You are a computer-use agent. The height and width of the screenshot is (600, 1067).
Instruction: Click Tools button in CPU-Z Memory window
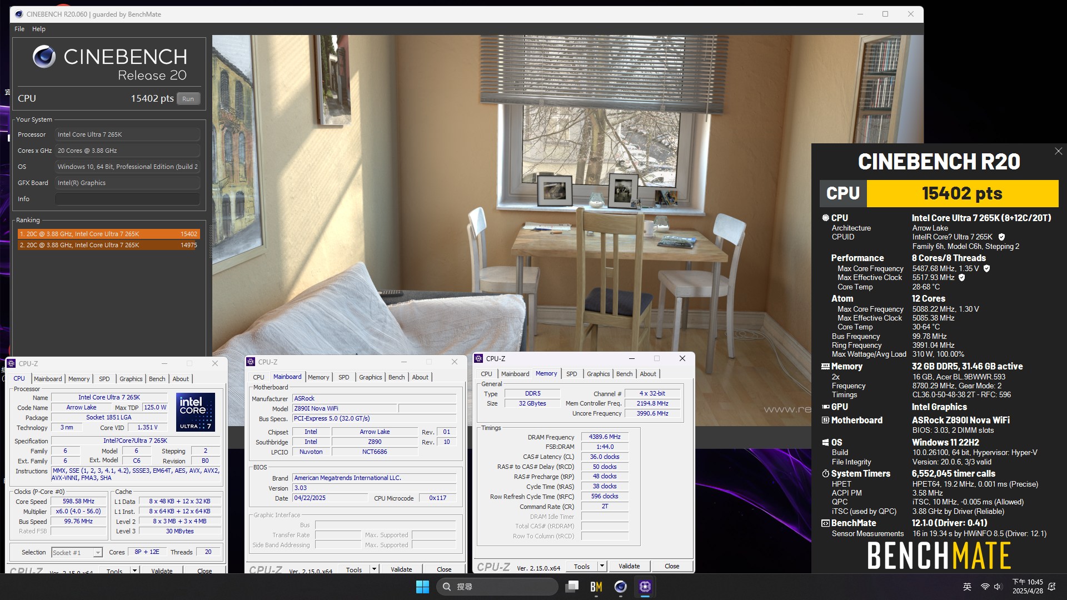pyautogui.click(x=582, y=567)
